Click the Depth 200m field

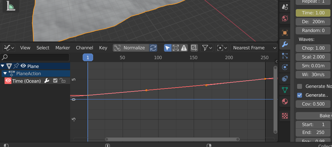pyautogui.click(x=314, y=22)
